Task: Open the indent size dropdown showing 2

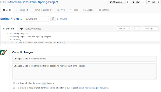Action: point(137,28)
